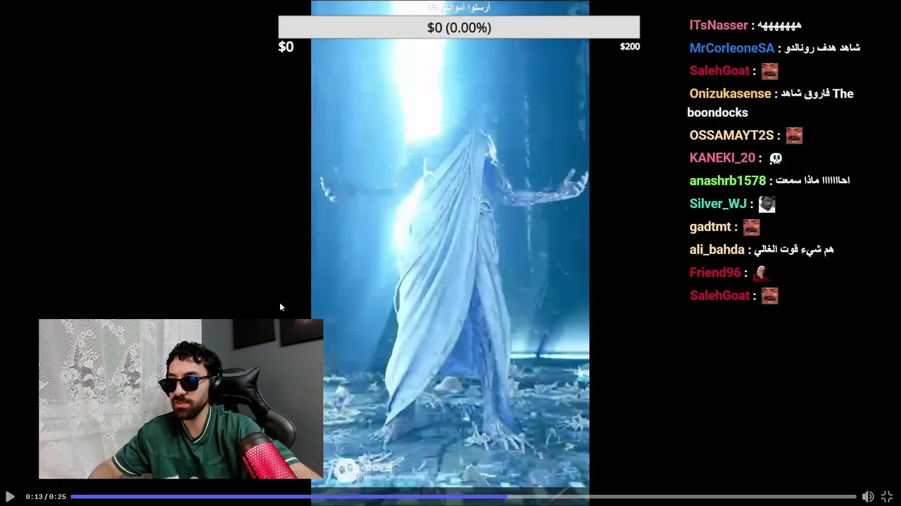
Task: Click the play button in the video controls
Action: pos(10,496)
